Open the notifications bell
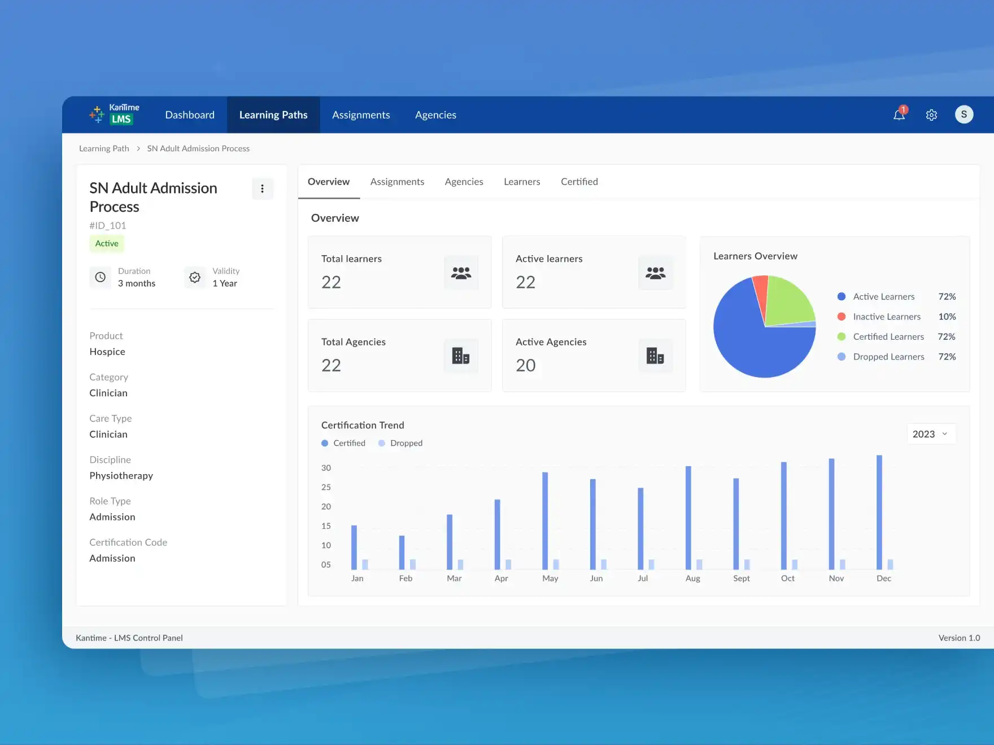 (899, 115)
